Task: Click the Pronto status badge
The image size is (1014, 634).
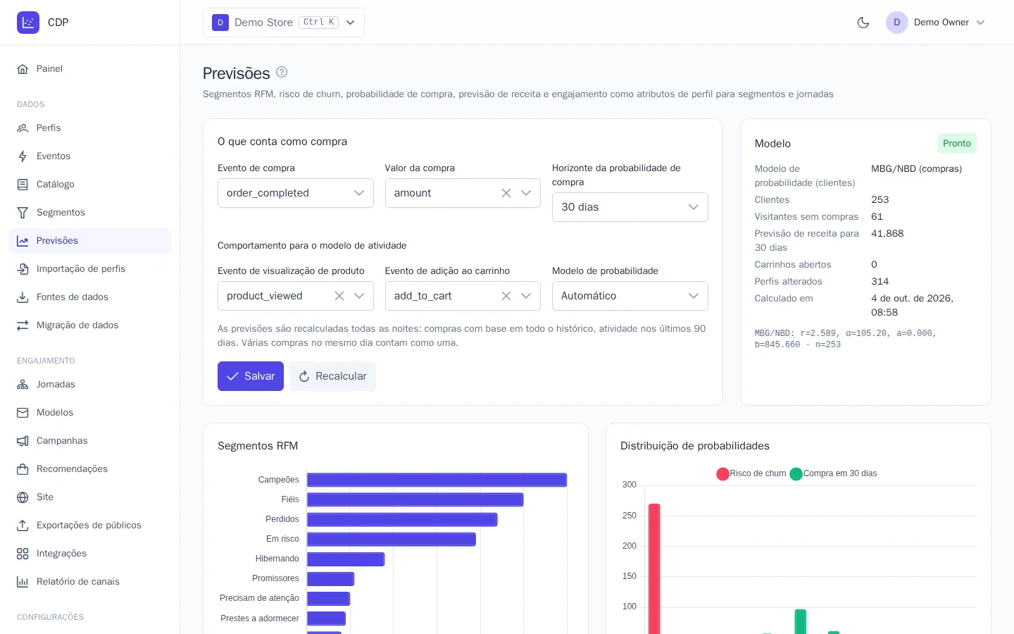Action: (957, 143)
